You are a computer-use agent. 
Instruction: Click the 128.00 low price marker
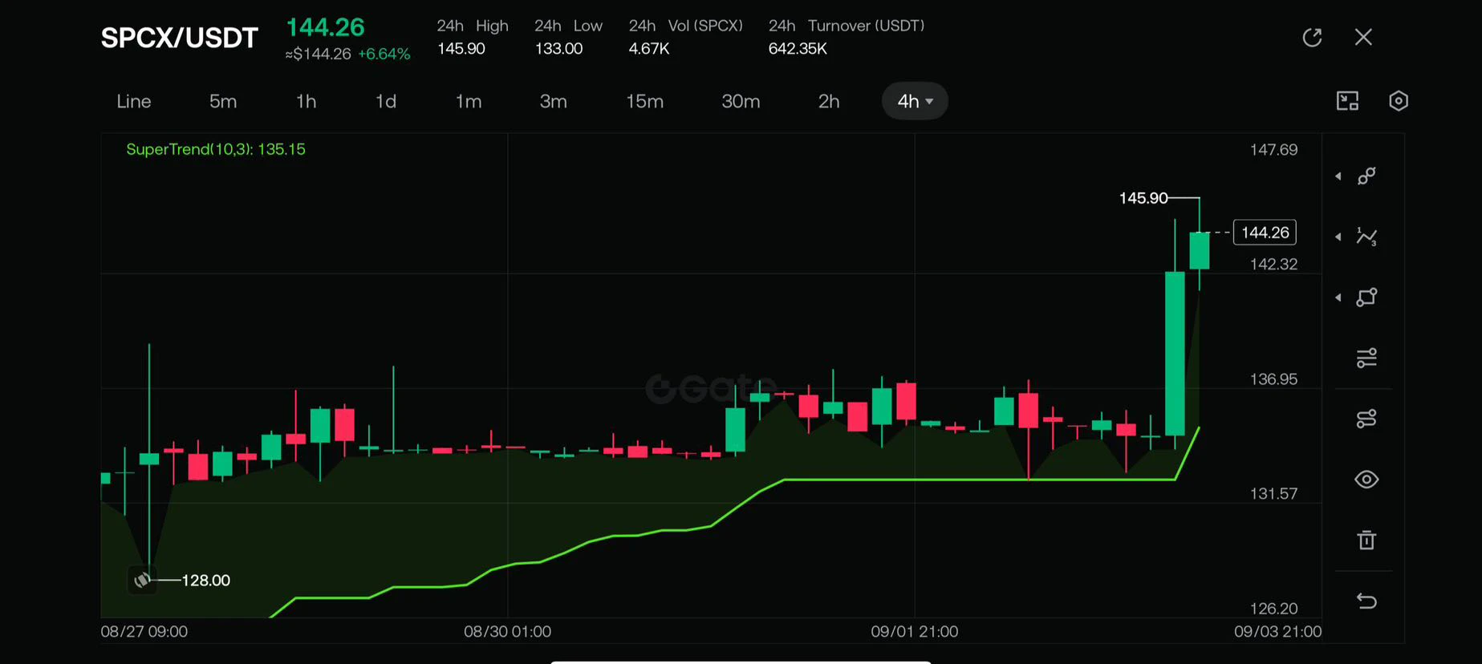(x=206, y=580)
